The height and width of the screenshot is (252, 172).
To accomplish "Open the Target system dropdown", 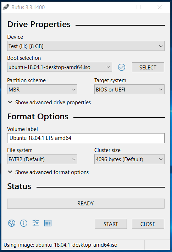I will (129, 89).
